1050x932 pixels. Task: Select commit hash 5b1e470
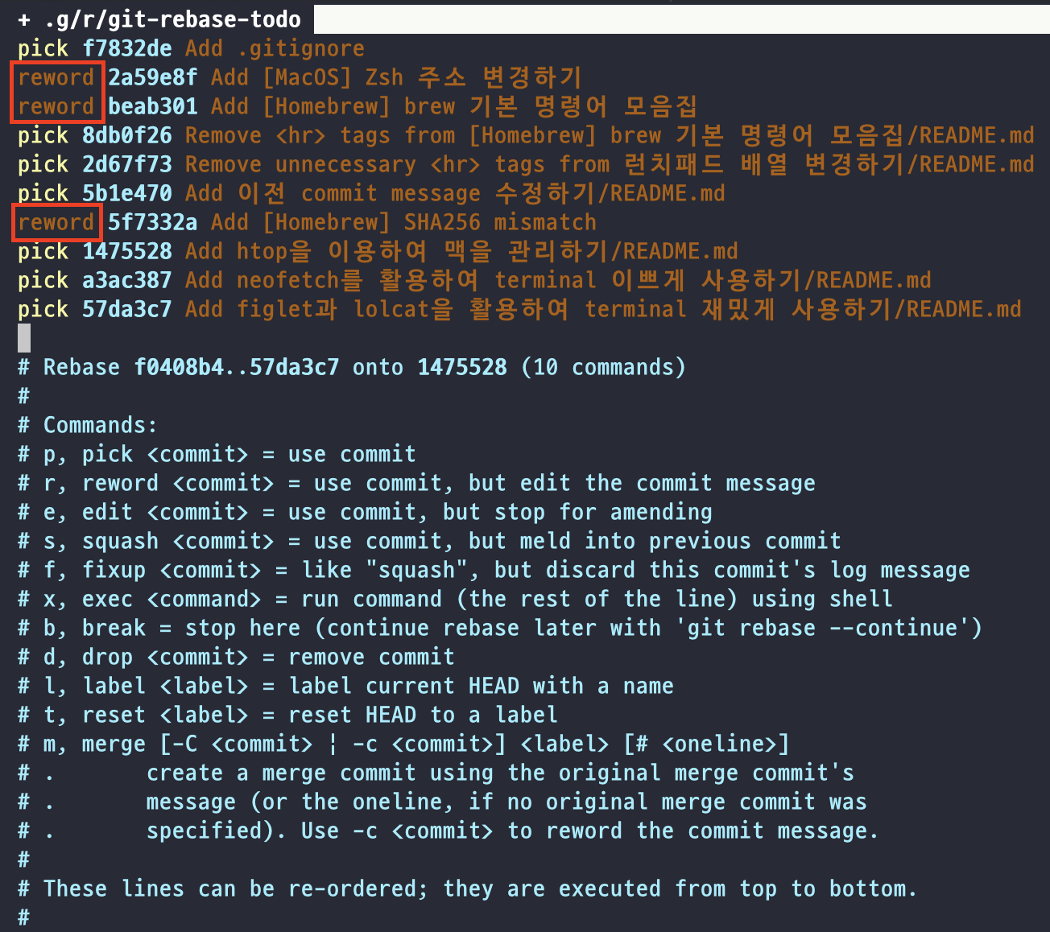tap(127, 193)
